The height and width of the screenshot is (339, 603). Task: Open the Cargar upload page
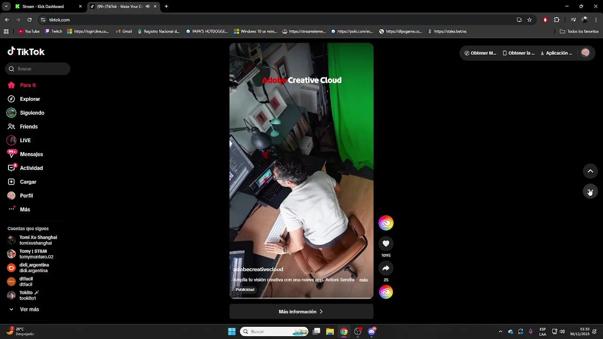tap(22, 182)
